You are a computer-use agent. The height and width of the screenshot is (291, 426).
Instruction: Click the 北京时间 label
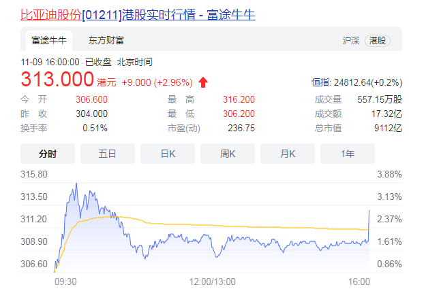point(134,62)
